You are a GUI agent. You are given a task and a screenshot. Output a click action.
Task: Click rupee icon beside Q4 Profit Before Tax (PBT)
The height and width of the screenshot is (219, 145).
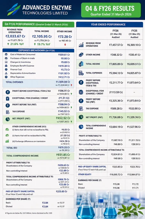[8, 105]
